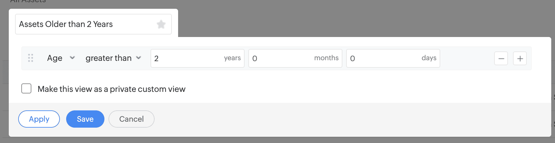Image resolution: width=555 pixels, height=143 pixels.
Task: Click the chevron arrow next to Age
Action: [x=72, y=58]
